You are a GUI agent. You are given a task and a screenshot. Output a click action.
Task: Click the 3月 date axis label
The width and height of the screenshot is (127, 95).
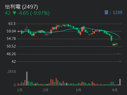point(78,90)
